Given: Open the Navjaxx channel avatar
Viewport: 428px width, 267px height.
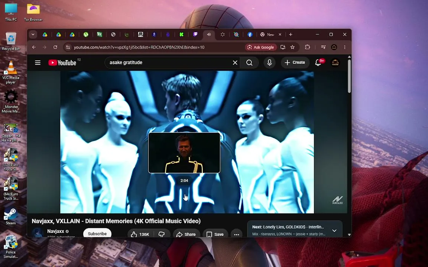Looking at the screenshot, I should tap(38, 233).
